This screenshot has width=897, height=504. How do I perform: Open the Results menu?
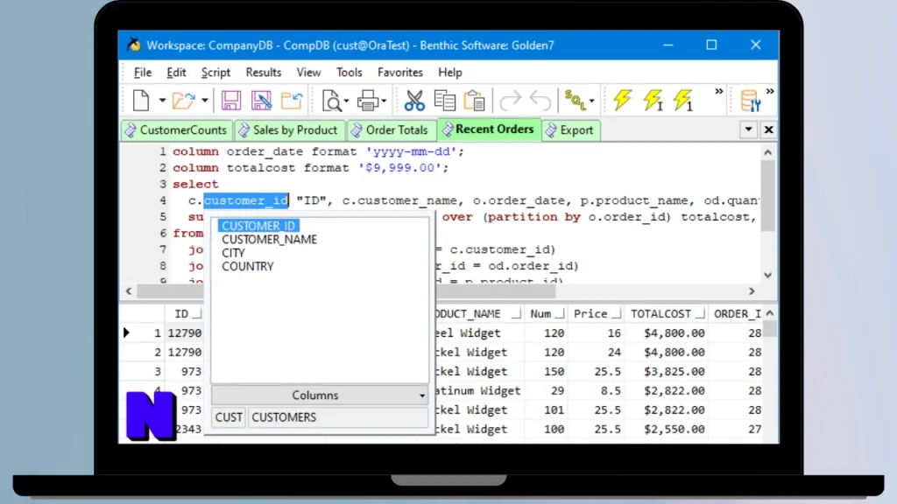[x=263, y=73]
